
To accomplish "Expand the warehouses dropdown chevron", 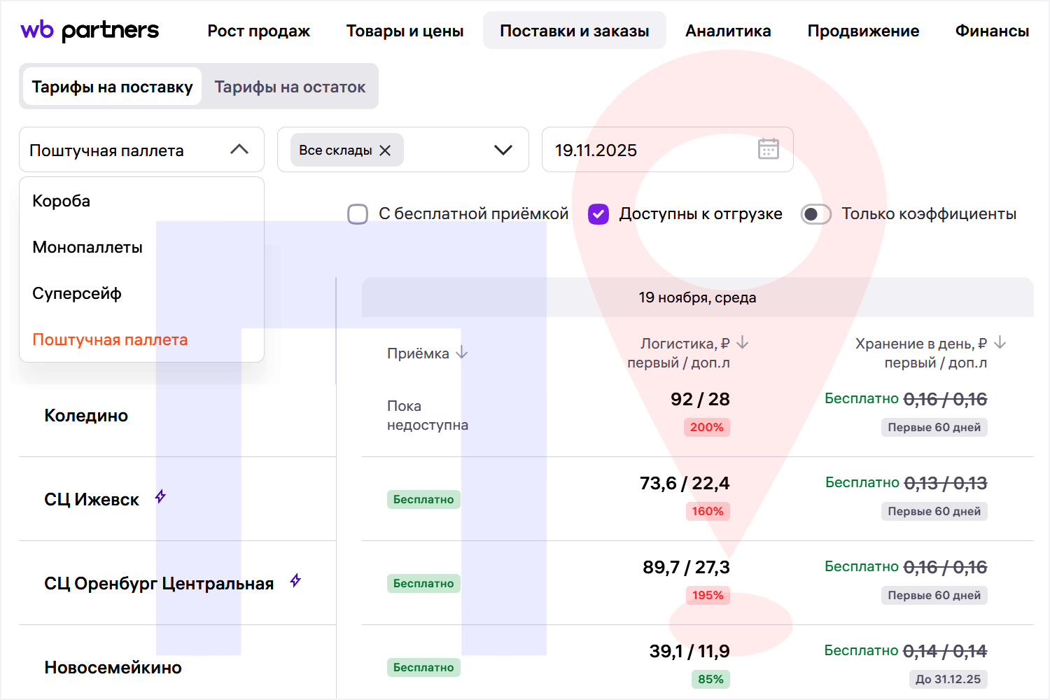I will [x=503, y=150].
